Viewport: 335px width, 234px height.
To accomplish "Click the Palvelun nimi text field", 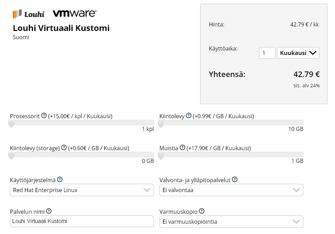I will tap(82, 221).
